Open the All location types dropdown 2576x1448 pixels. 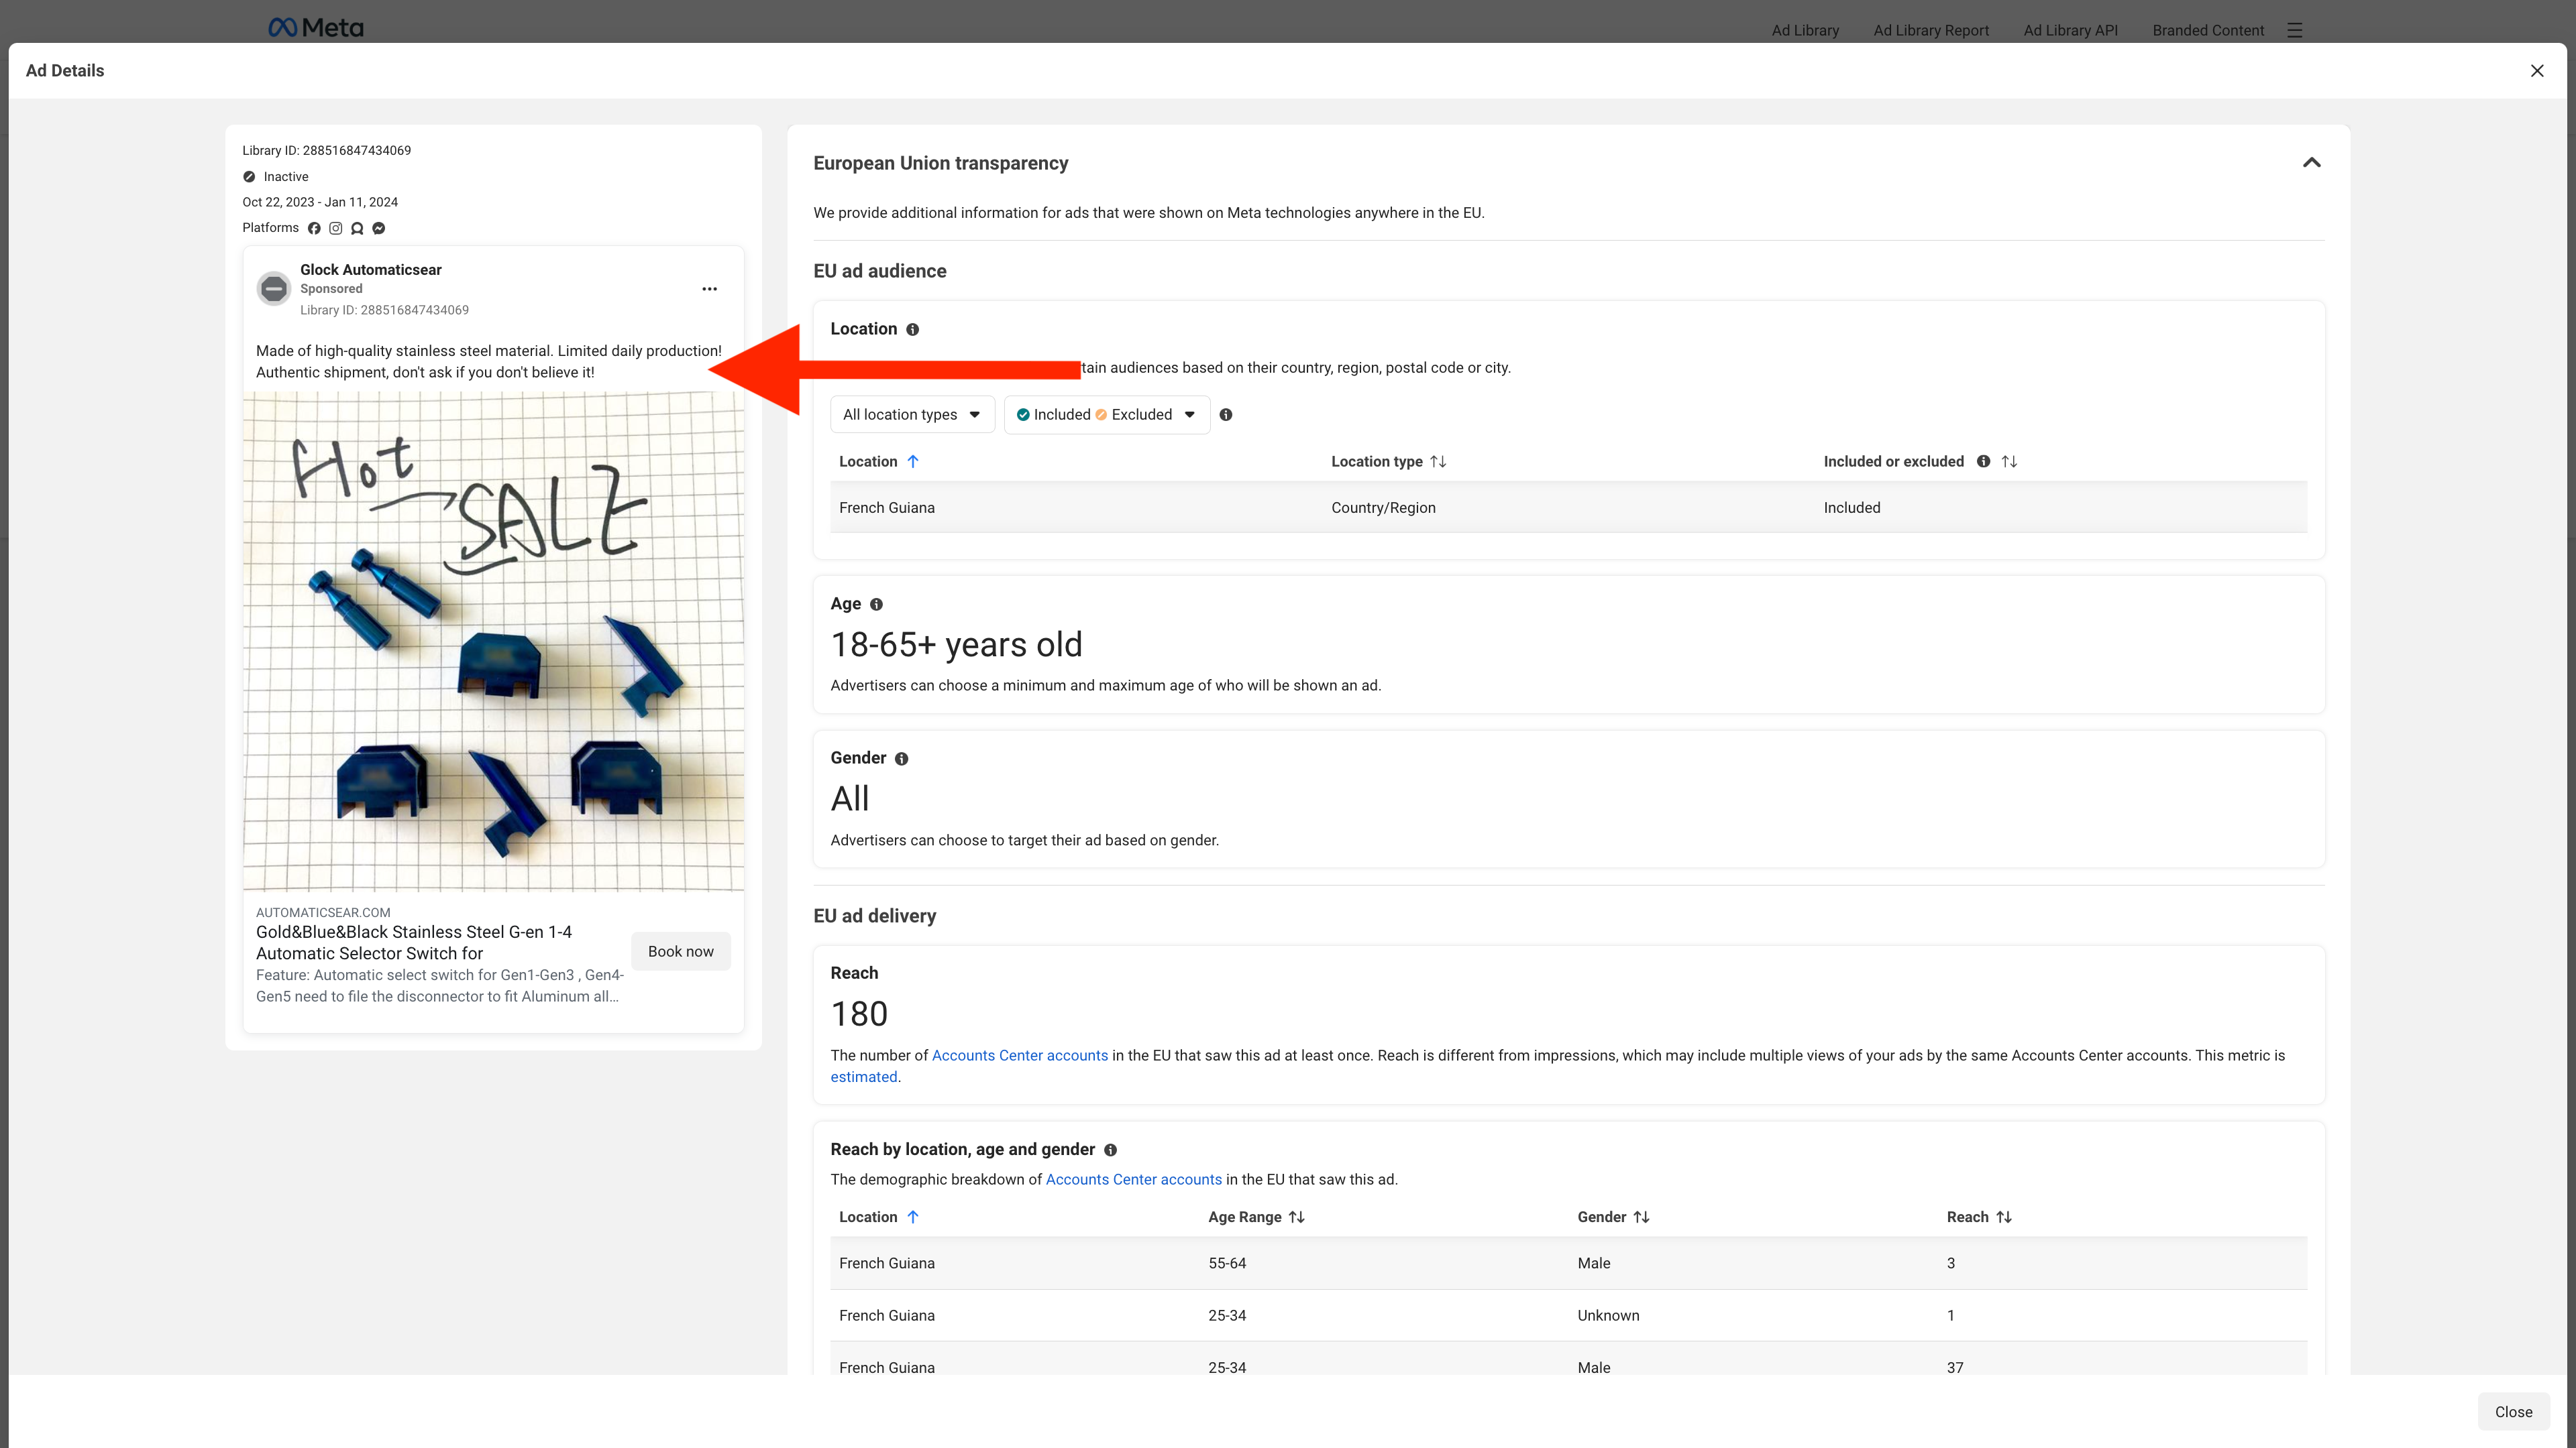(911, 415)
